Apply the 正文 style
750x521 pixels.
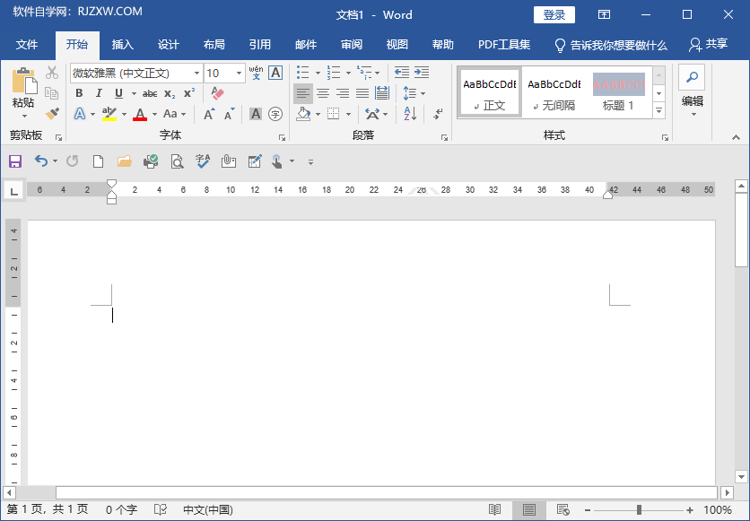489,92
